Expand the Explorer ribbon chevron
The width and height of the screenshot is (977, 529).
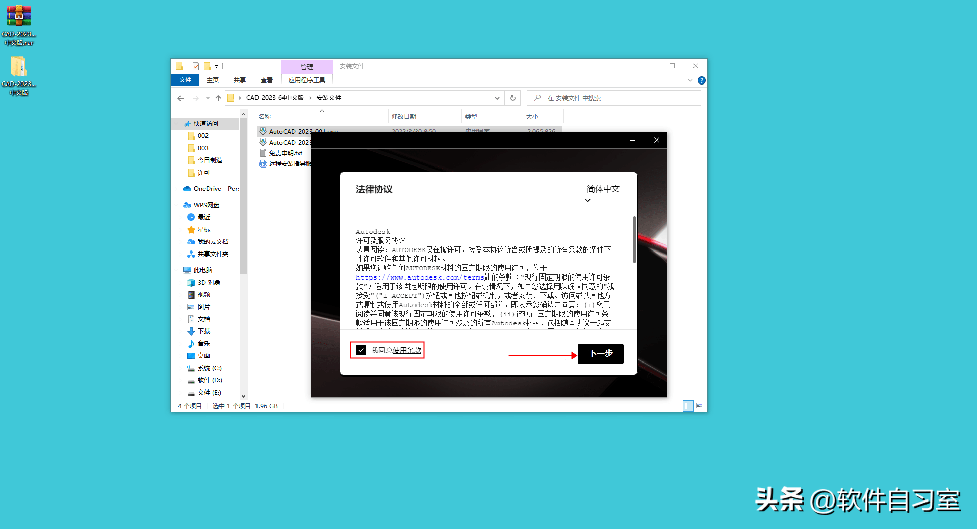[x=690, y=80]
